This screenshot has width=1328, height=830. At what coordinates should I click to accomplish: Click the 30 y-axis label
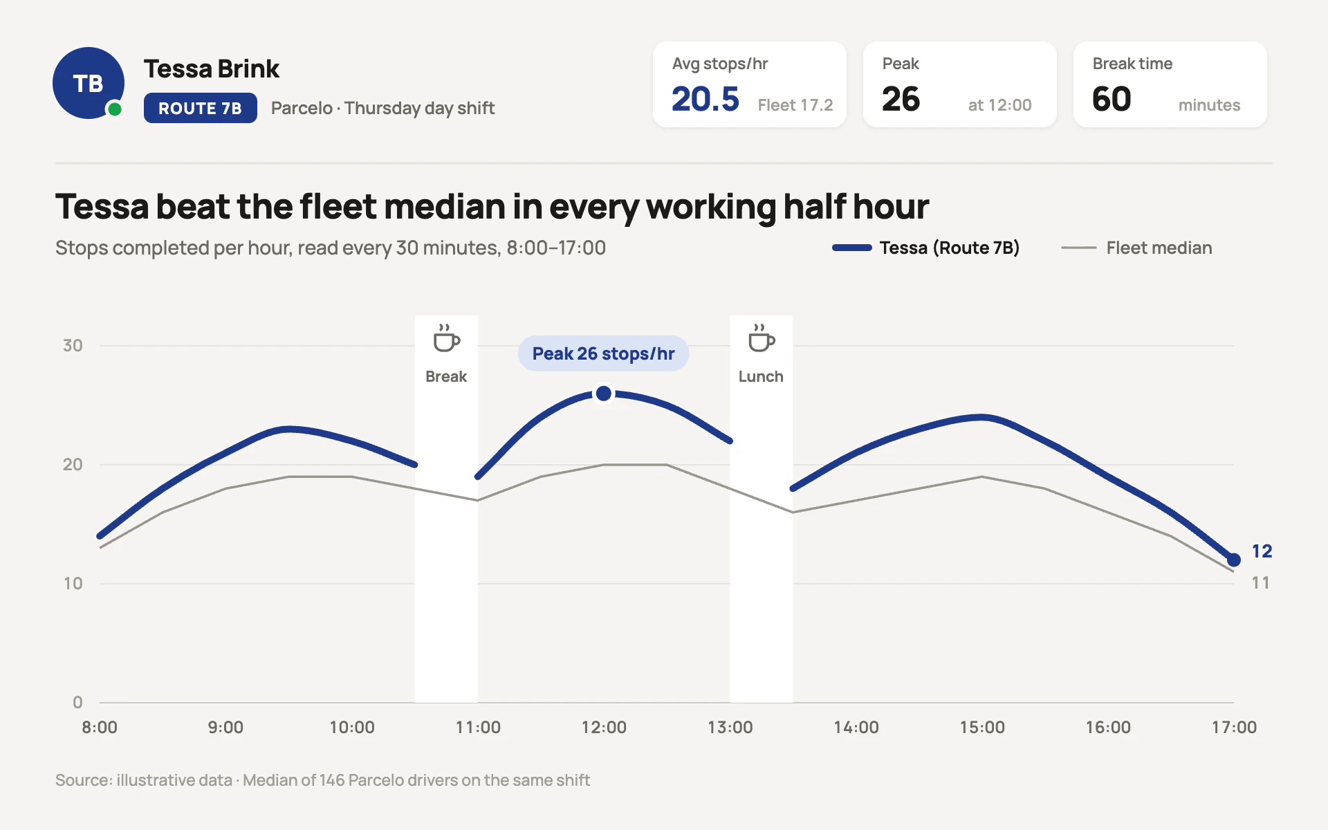coord(73,345)
